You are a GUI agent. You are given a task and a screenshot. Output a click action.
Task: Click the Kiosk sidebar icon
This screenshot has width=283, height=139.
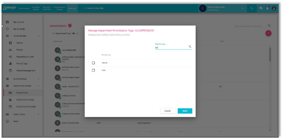tap(7, 121)
